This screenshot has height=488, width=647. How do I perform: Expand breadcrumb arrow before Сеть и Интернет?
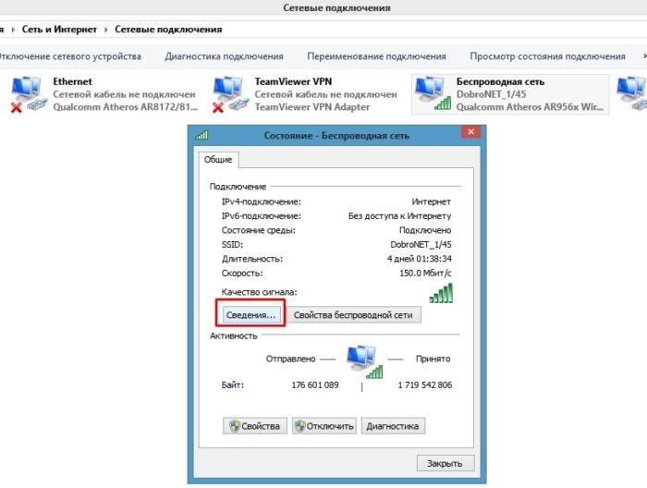[x=13, y=30]
